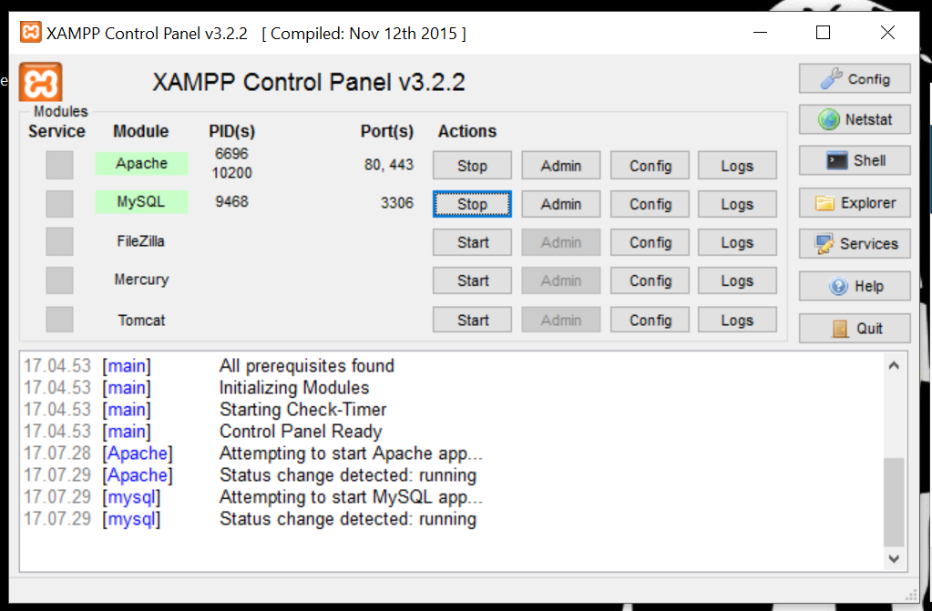Click the log scroll down arrow
The image size is (932, 611).
894,558
